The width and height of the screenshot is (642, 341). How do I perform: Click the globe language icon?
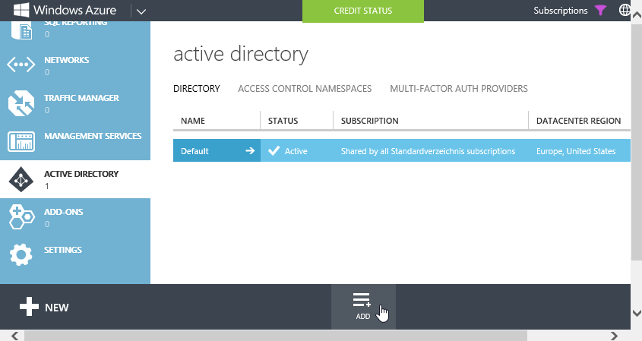coord(625,10)
